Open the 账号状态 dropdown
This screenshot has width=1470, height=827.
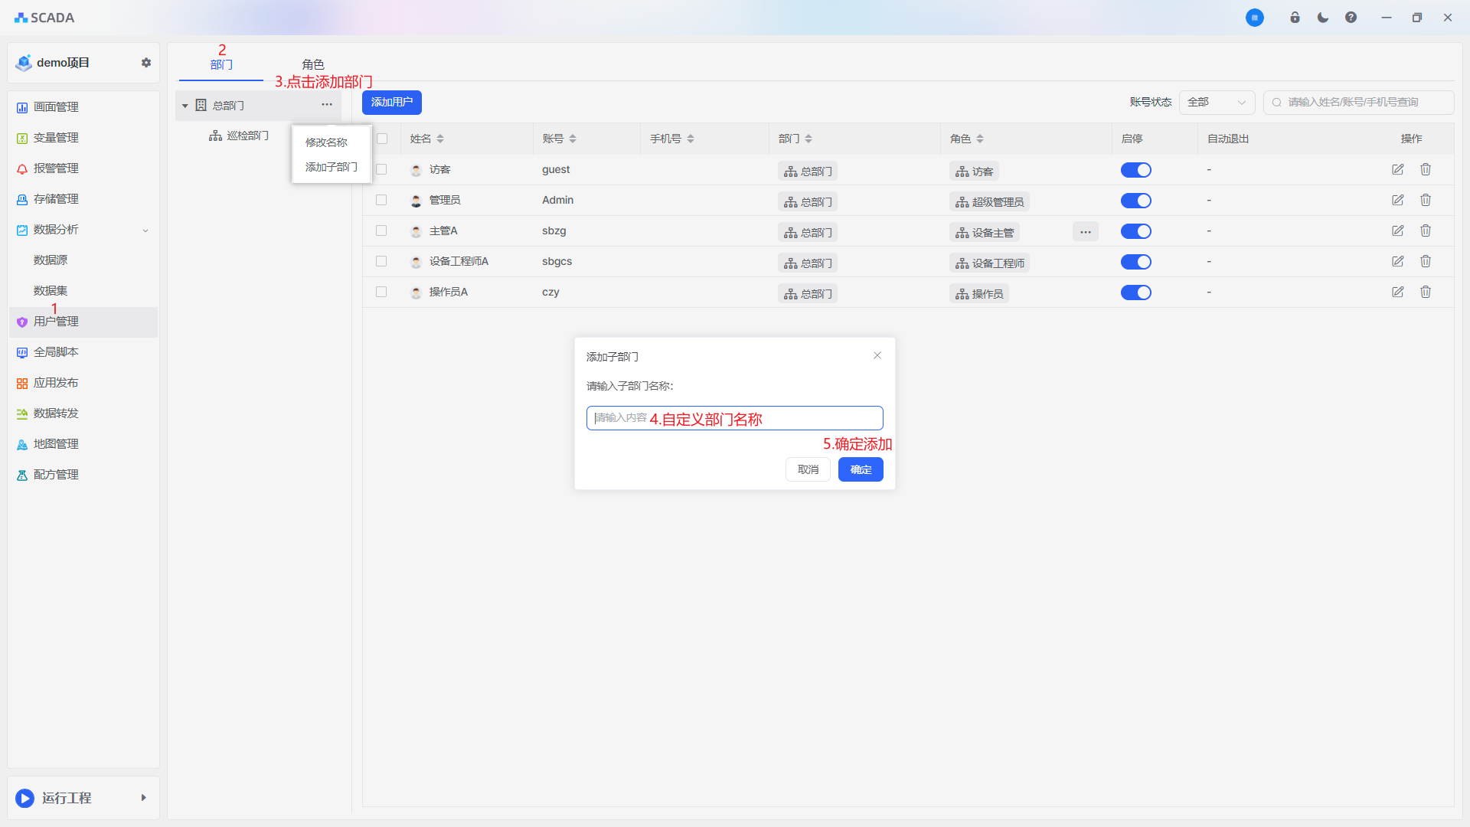(1217, 102)
